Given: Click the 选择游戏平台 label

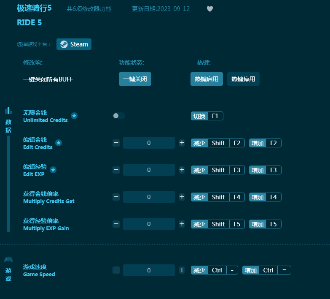Looking at the screenshot, I should click(34, 44).
